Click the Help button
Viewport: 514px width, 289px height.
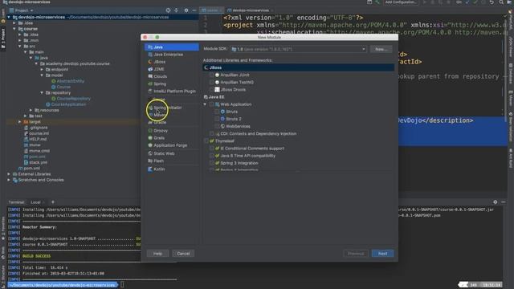point(157,254)
